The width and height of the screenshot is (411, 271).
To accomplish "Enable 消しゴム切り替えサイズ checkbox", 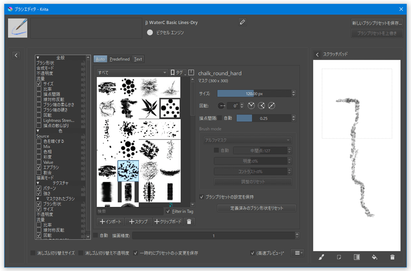I will pyautogui.click(x=33, y=253).
